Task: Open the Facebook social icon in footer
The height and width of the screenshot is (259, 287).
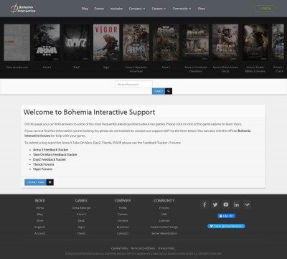Action: tap(204, 204)
